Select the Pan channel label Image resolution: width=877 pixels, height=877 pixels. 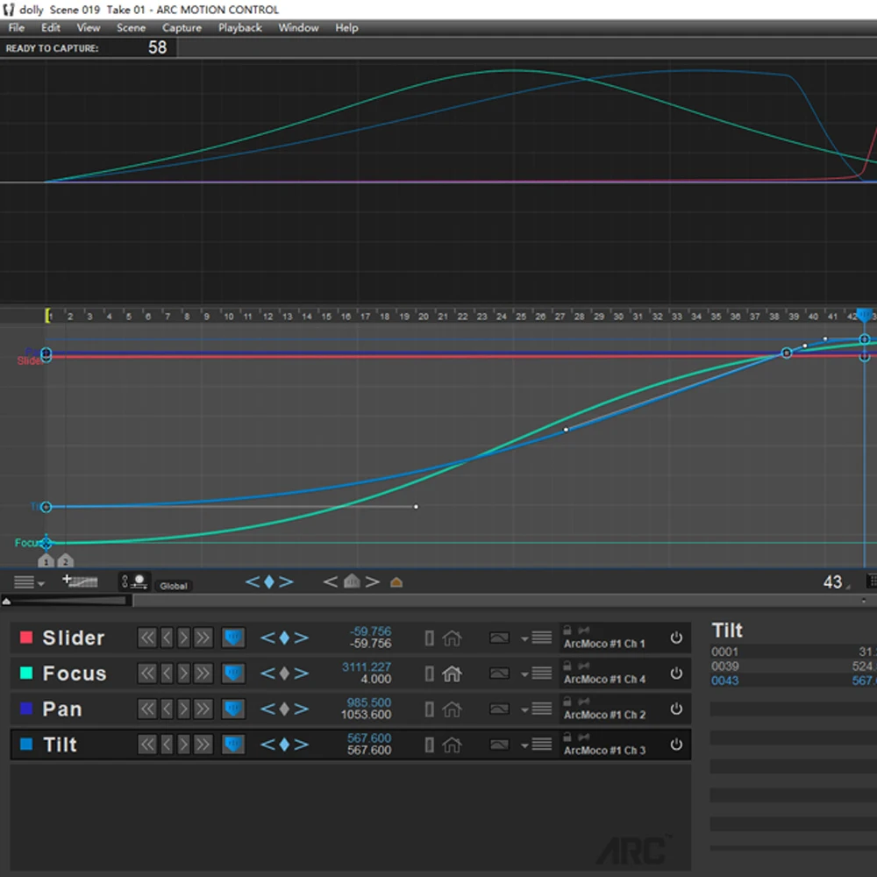tap(62, 709)
